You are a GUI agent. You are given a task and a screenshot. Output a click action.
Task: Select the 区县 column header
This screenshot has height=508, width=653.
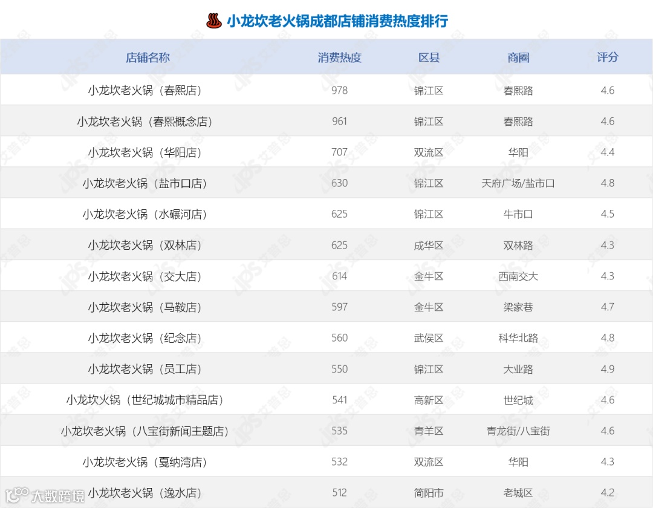(429, 57)
